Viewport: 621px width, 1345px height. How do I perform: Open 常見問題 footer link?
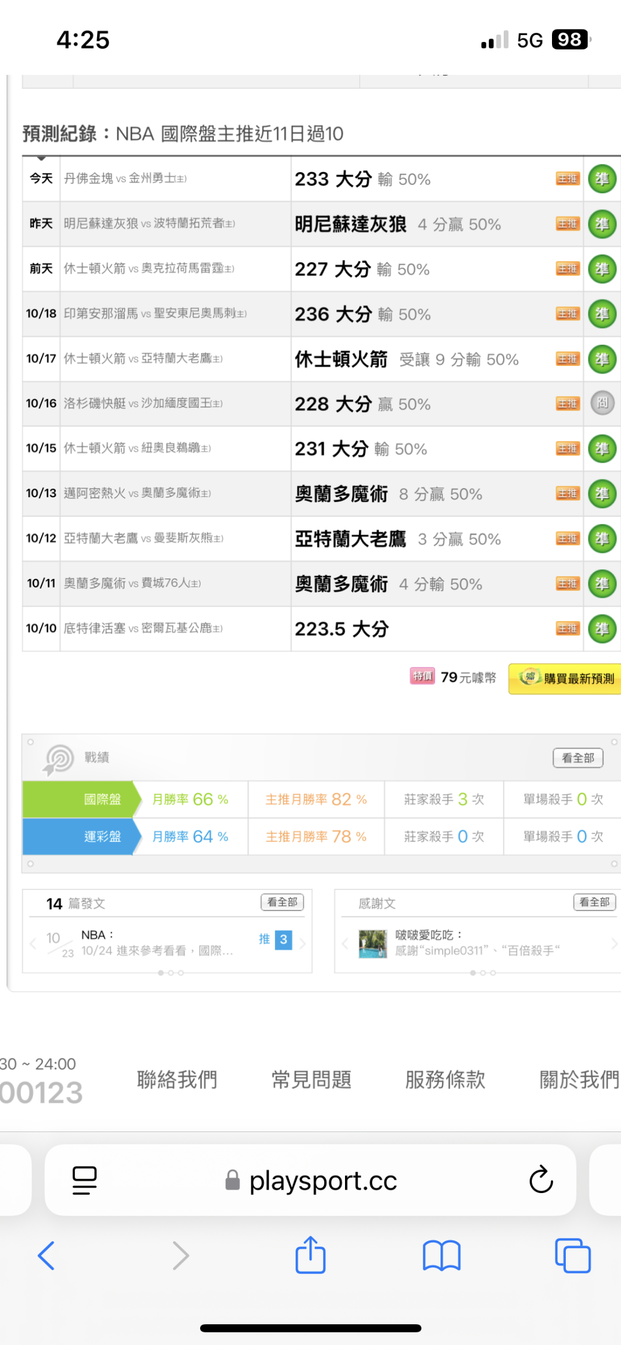pos(311,1079)
